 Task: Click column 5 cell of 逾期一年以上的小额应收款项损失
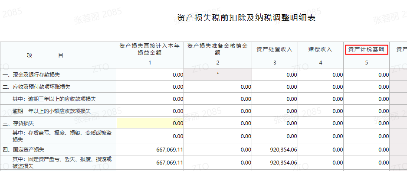tap(367, 111)
